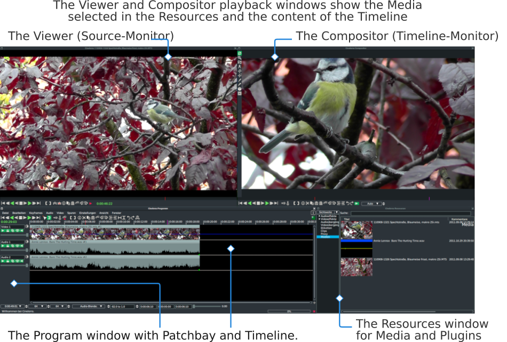Play forward in the Compositor window
The width and height of the screenshot is (507, 342).
267,203
